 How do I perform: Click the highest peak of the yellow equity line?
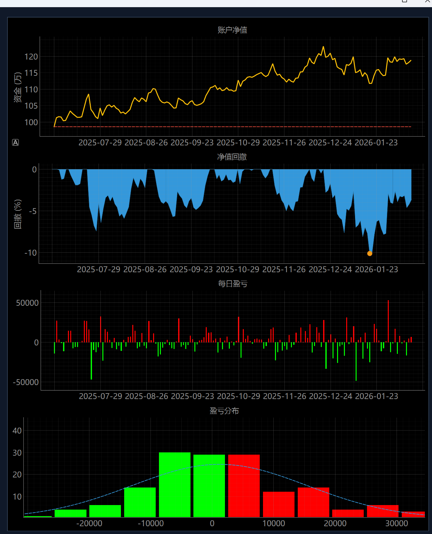pos(323,47)
